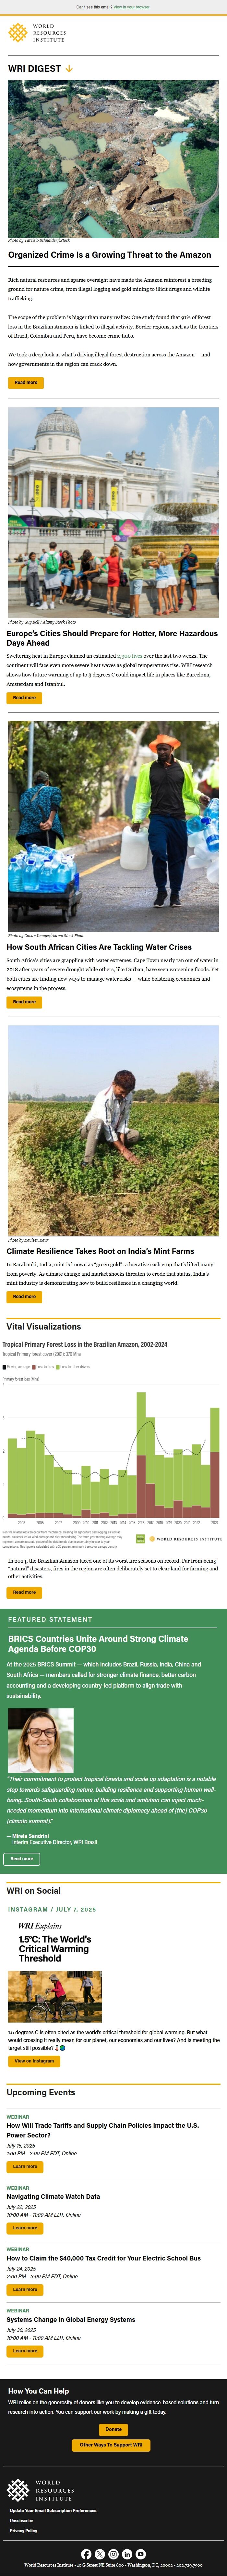This screenshot has width=227, height=2576.
Task: Open the '2,300 lives' hyperlink
Action: 130,656
